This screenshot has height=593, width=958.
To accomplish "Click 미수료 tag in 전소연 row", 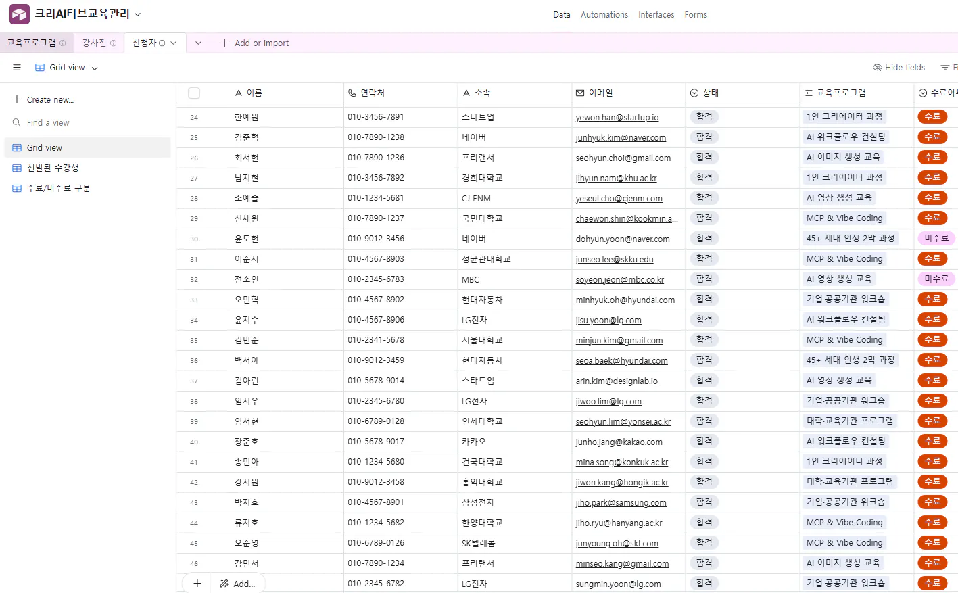I will coord(936,279).
